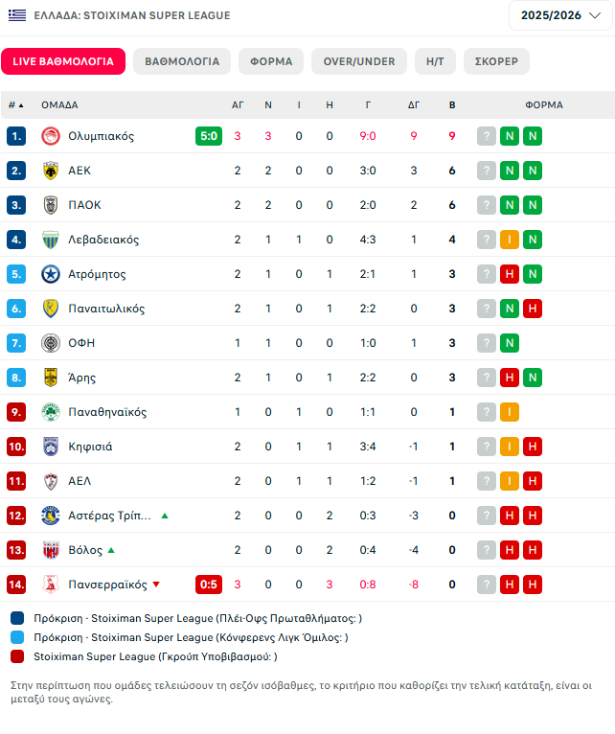Open the PAOK team badge

pyautogui.click(x=51, y=205)
